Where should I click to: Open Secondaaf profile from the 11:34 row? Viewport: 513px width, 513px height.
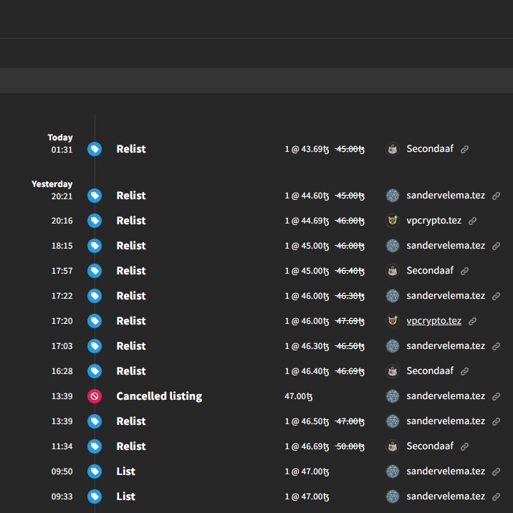pyautogui.click(x=430, y=446)
